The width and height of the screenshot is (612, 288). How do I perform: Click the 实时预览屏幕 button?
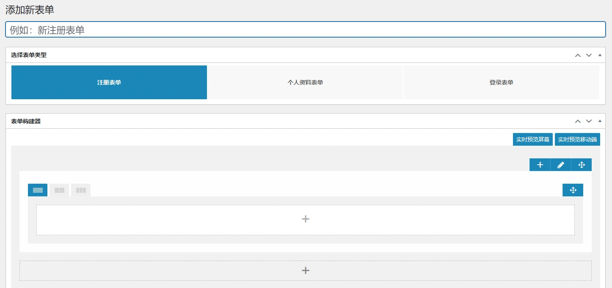tap(532, 139)
